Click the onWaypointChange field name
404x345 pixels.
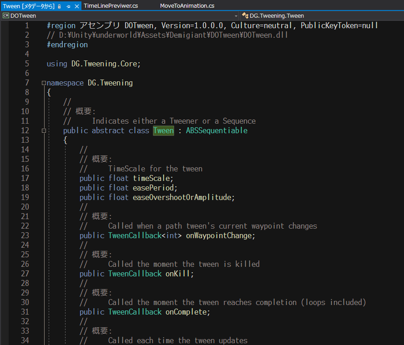pyautogui.click(x=219, y=235)
